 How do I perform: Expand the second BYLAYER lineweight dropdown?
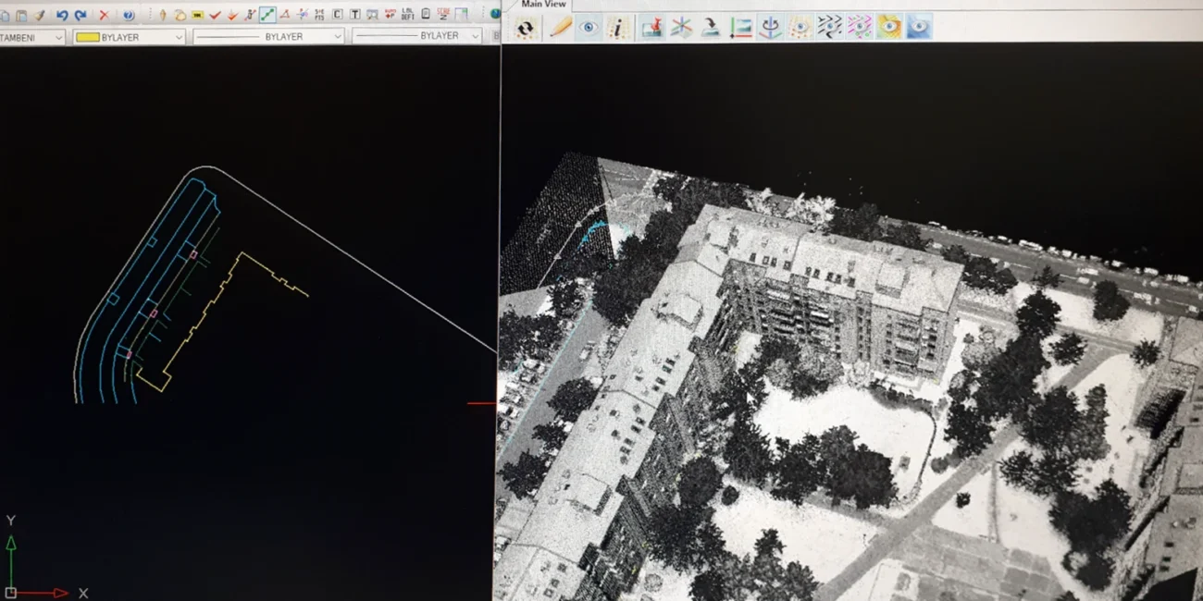tap(475, 37)
